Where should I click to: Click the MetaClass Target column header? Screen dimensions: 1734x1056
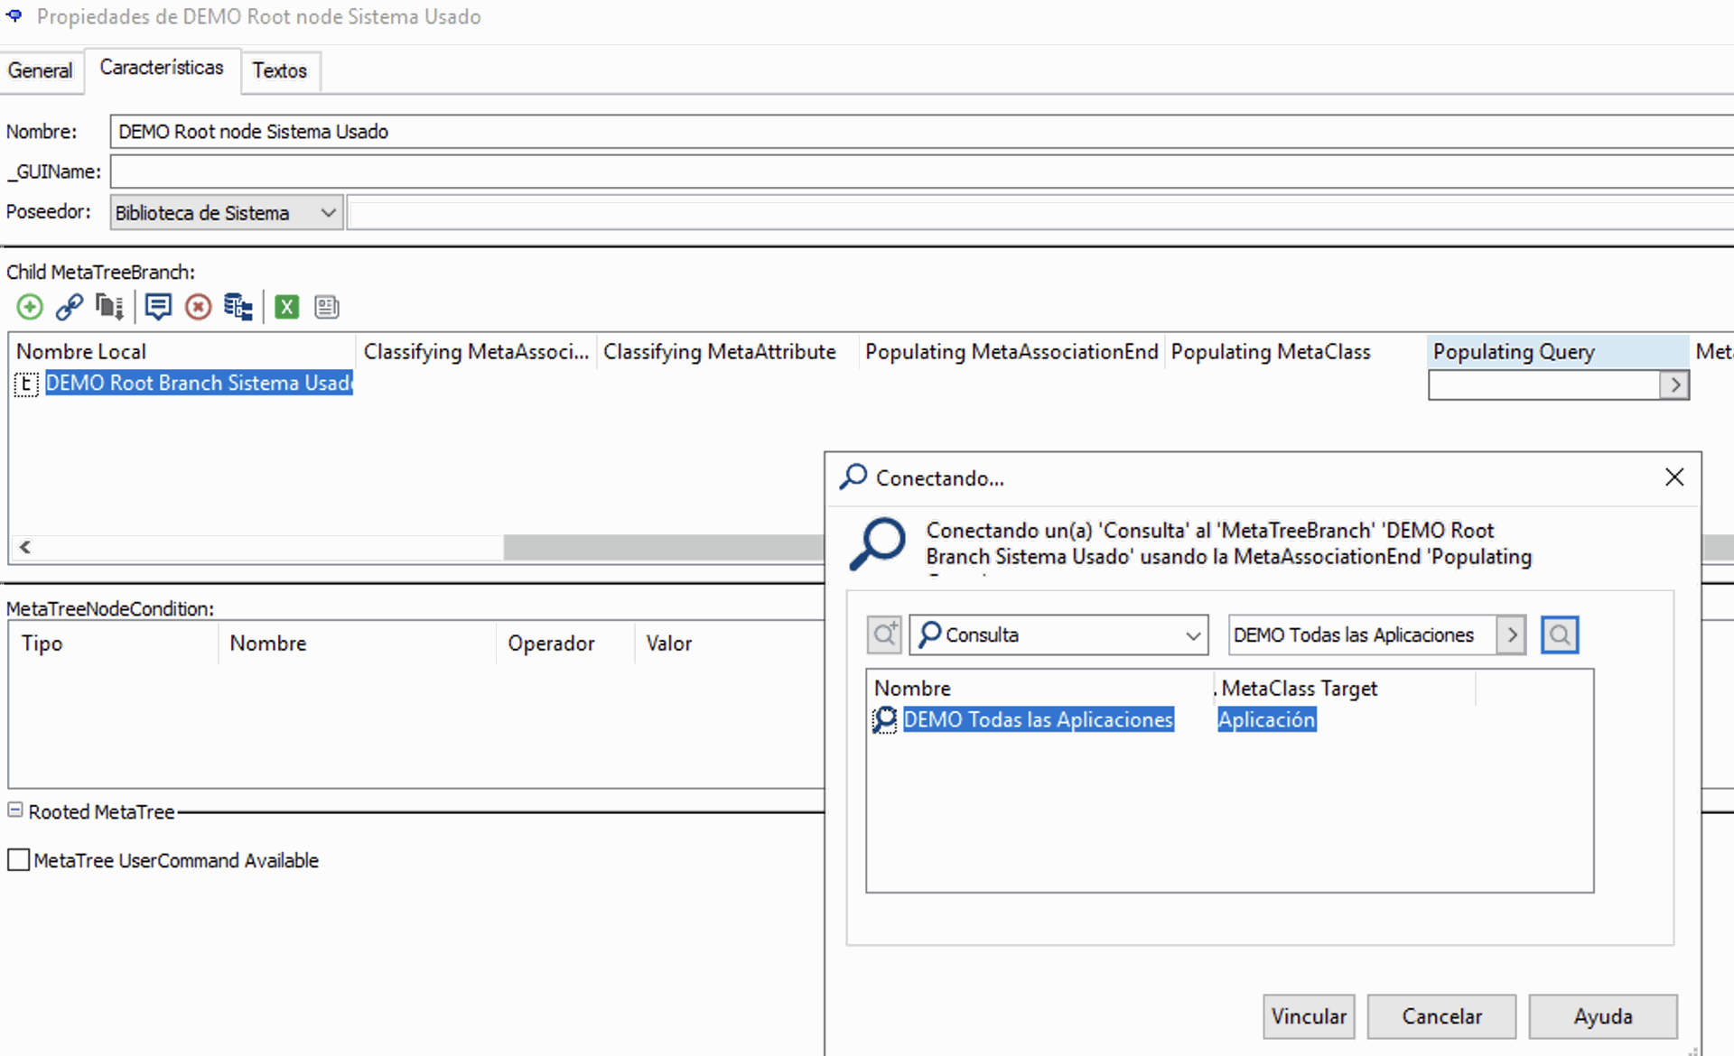point(1345,688)
